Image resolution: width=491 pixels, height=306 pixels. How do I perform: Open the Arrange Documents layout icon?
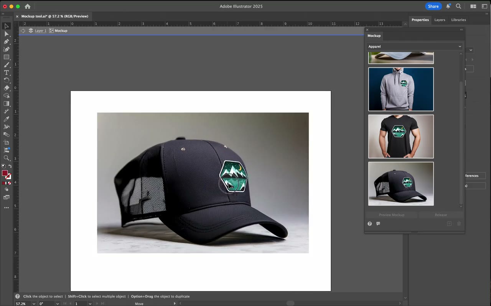pyautogui.click(x=473, y=6)
